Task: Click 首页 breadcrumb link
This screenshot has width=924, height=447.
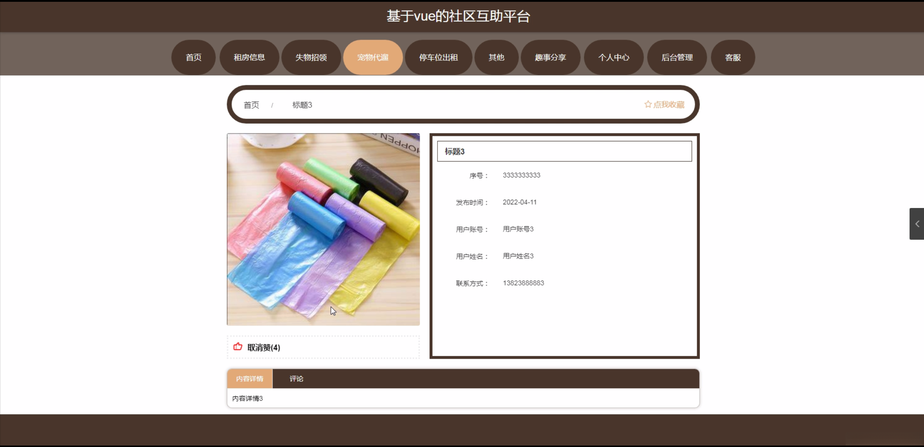Action: coord(251,105)
